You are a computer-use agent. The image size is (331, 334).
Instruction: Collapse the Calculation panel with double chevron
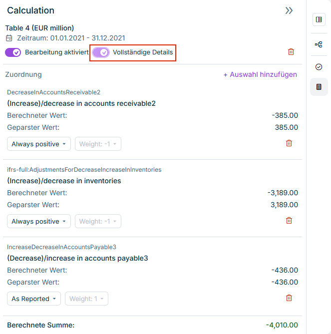click(289, 10)
